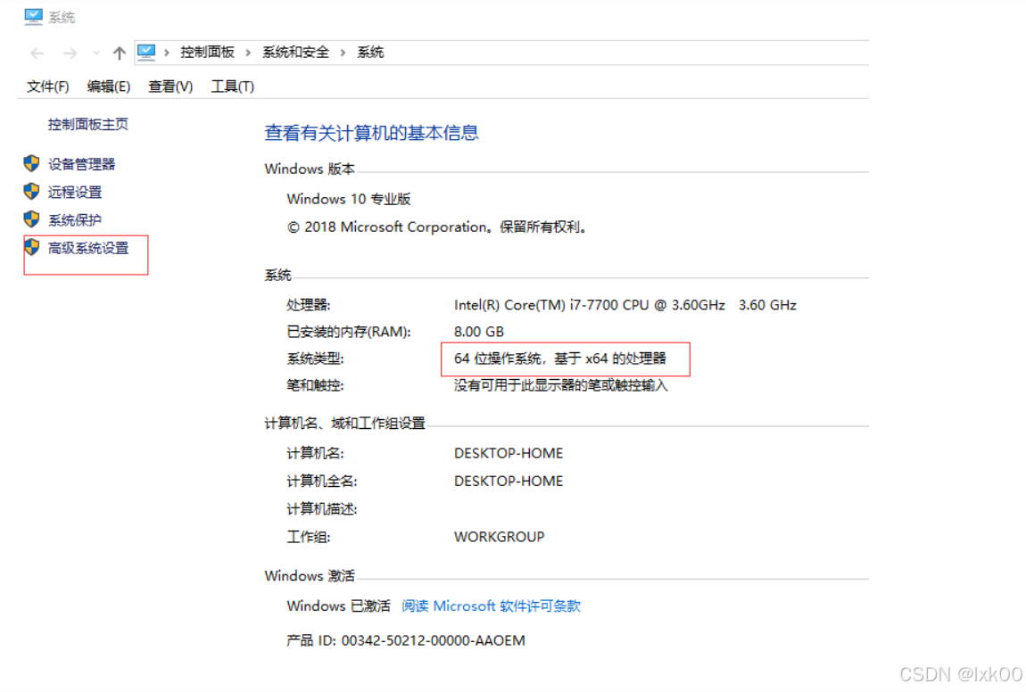
Task: Click the Windows 已激活 status text
Action: 338,606
